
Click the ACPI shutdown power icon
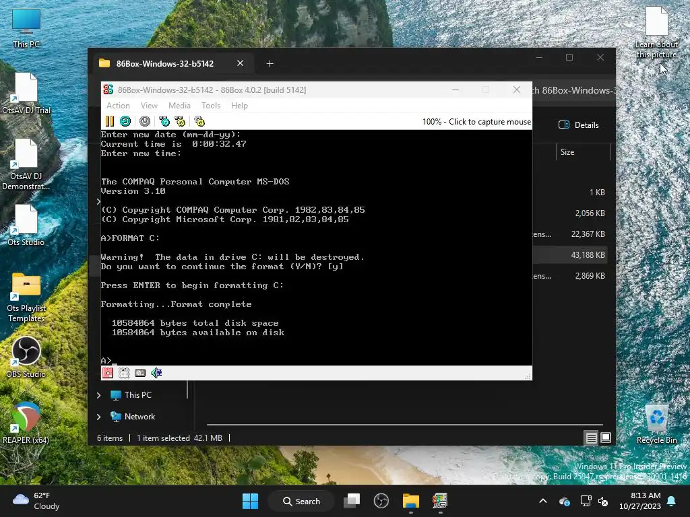pyautogui.click(x=145, y=121)
